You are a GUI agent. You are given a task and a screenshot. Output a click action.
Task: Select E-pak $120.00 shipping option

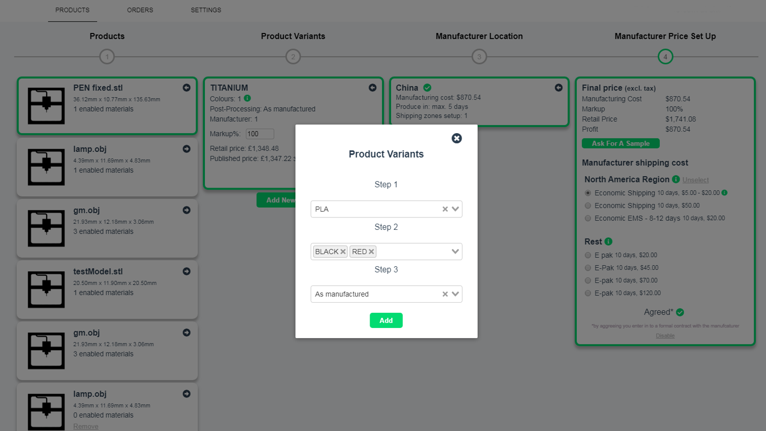point(588,293)
